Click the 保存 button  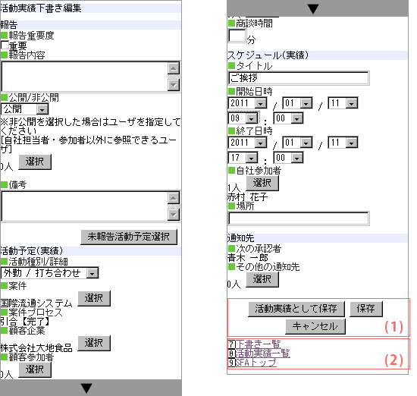click(366, 309)
